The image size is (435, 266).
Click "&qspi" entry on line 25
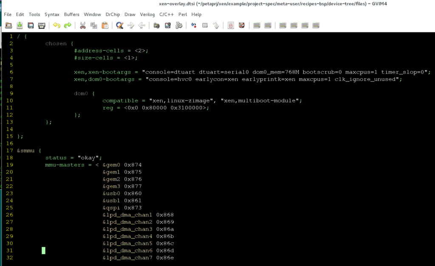click(x=111, y=208)
